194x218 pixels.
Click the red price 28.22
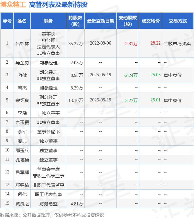coord(156,43)
